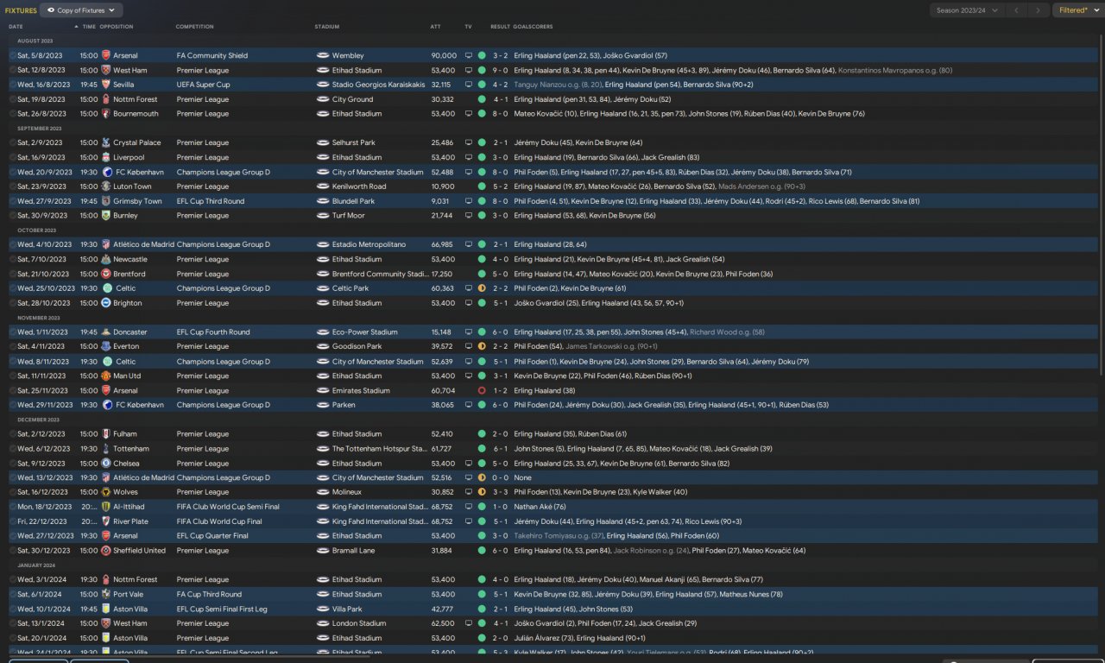Click the stadium icon beside Wembley

[x=323, y=56]
